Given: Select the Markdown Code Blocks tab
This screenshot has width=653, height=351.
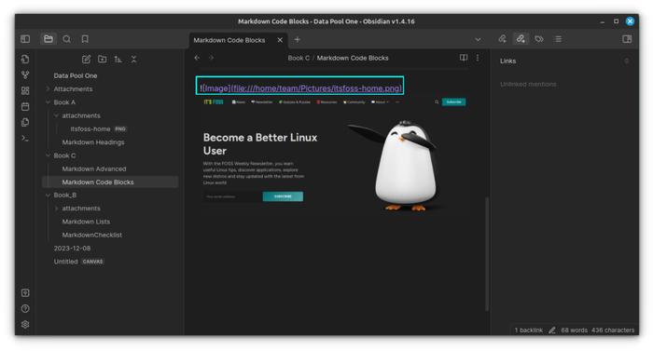Looking at the screenshot, I should [x=239, y=40].
